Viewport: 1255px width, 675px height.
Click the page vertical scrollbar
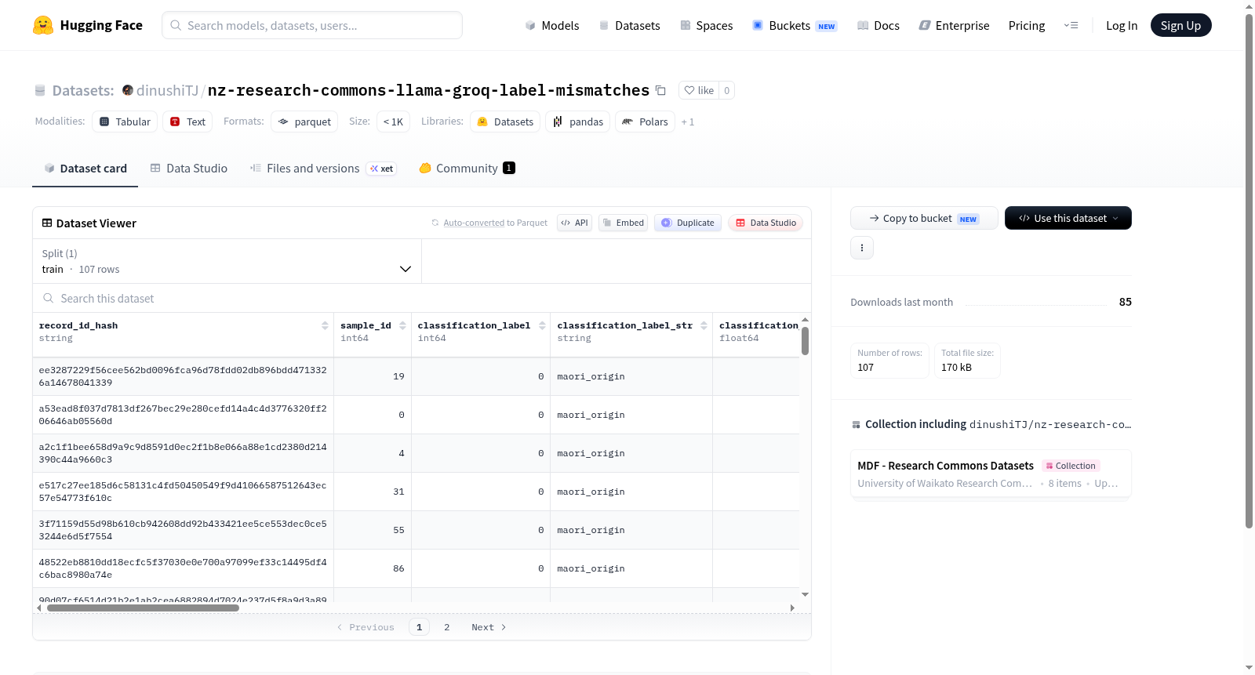[x=1249, y=270]
